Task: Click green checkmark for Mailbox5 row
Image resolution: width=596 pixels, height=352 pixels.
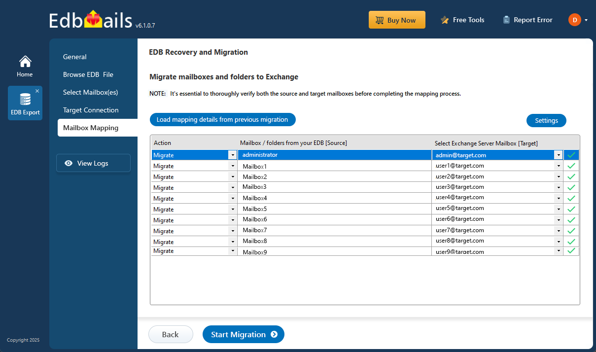Action: (571, 209)
